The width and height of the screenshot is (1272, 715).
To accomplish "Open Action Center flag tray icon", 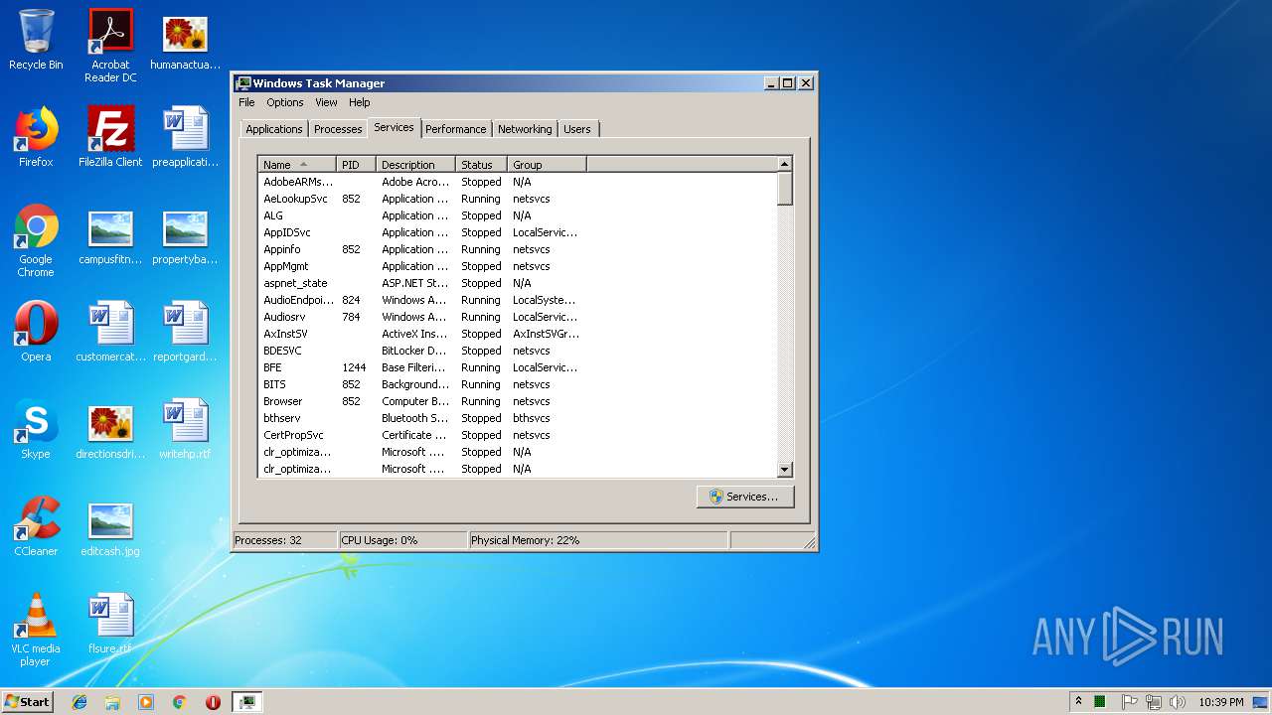I will [x=1129, y=702].
